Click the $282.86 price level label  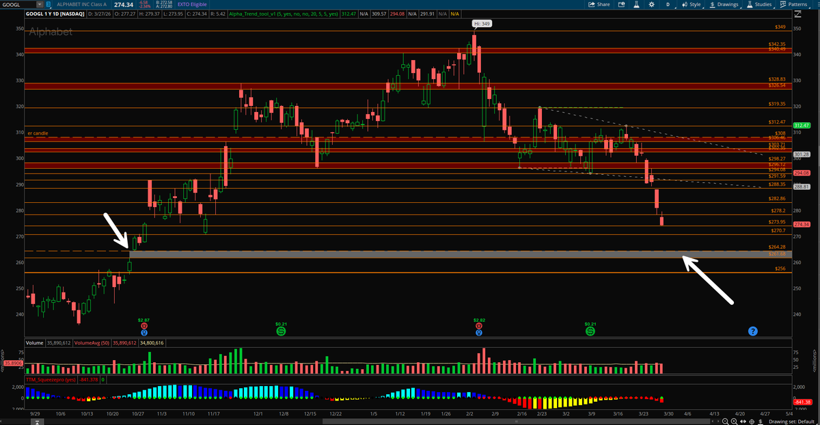(x=777, y=198)
